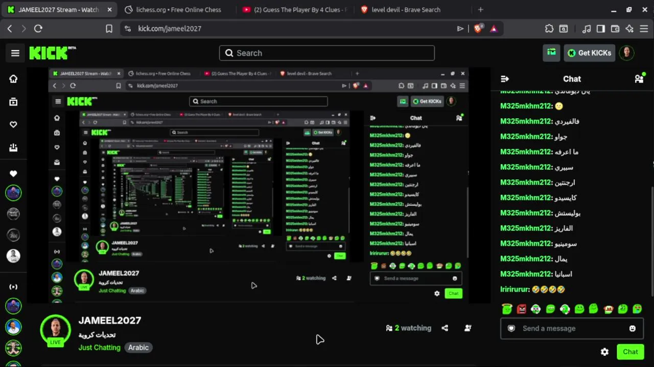Open the browser extensions puzzle icon
This screenshot has height=367, width=654.
(549, 29)
